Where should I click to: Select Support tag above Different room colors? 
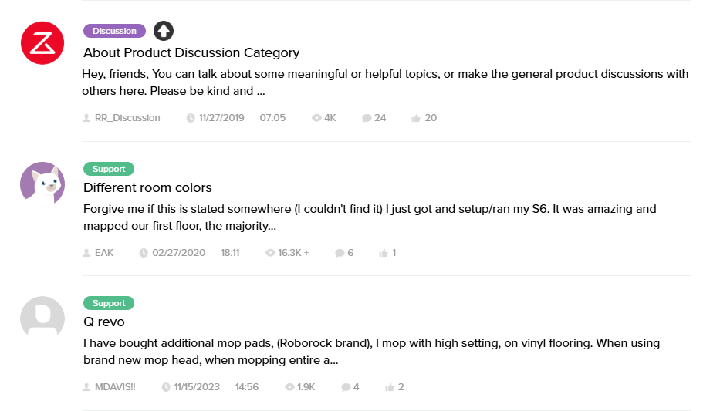coord(109,169)
